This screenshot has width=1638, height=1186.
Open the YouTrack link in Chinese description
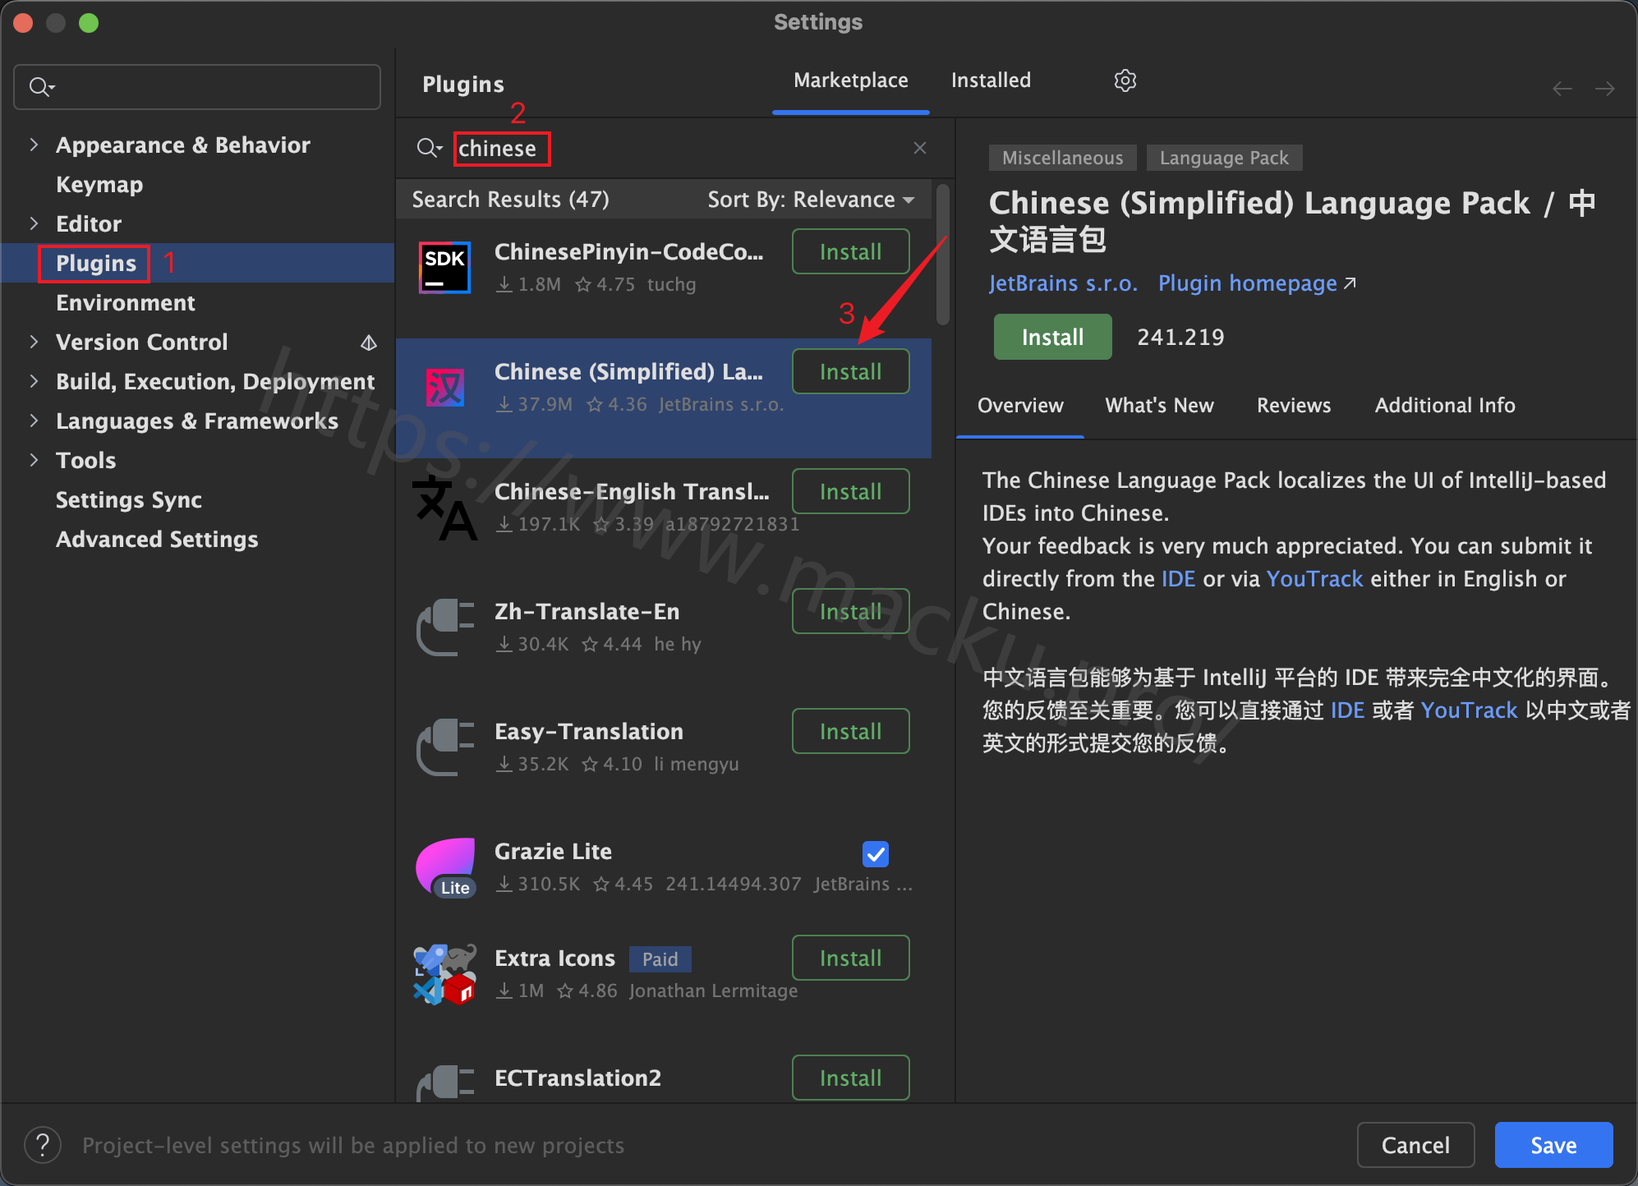(1469, 710)
